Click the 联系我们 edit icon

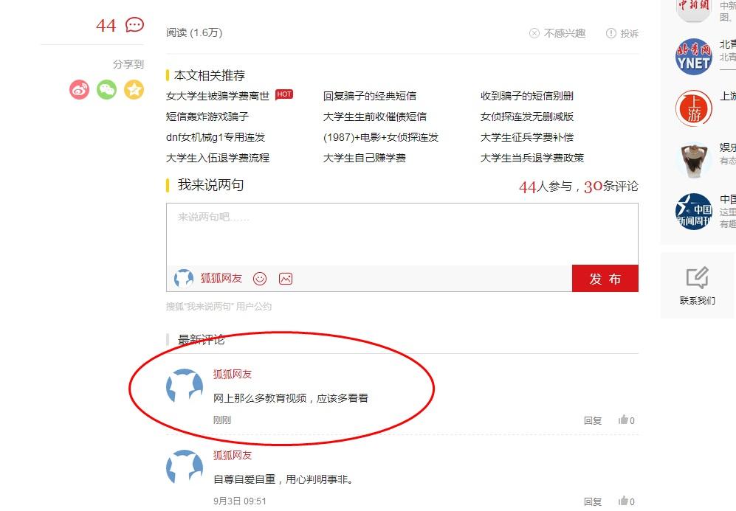coord(697,277)
